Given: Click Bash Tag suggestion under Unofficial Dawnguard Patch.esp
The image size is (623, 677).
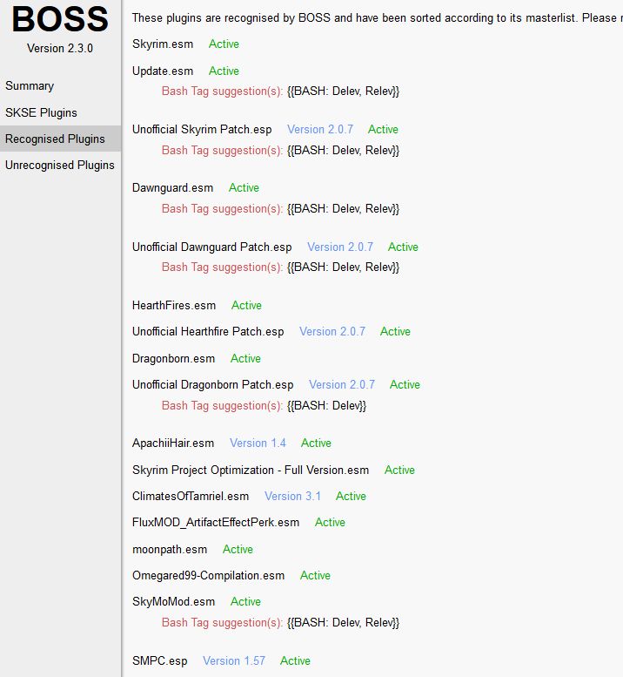Looking at the screenshot, I should point(280,267).
